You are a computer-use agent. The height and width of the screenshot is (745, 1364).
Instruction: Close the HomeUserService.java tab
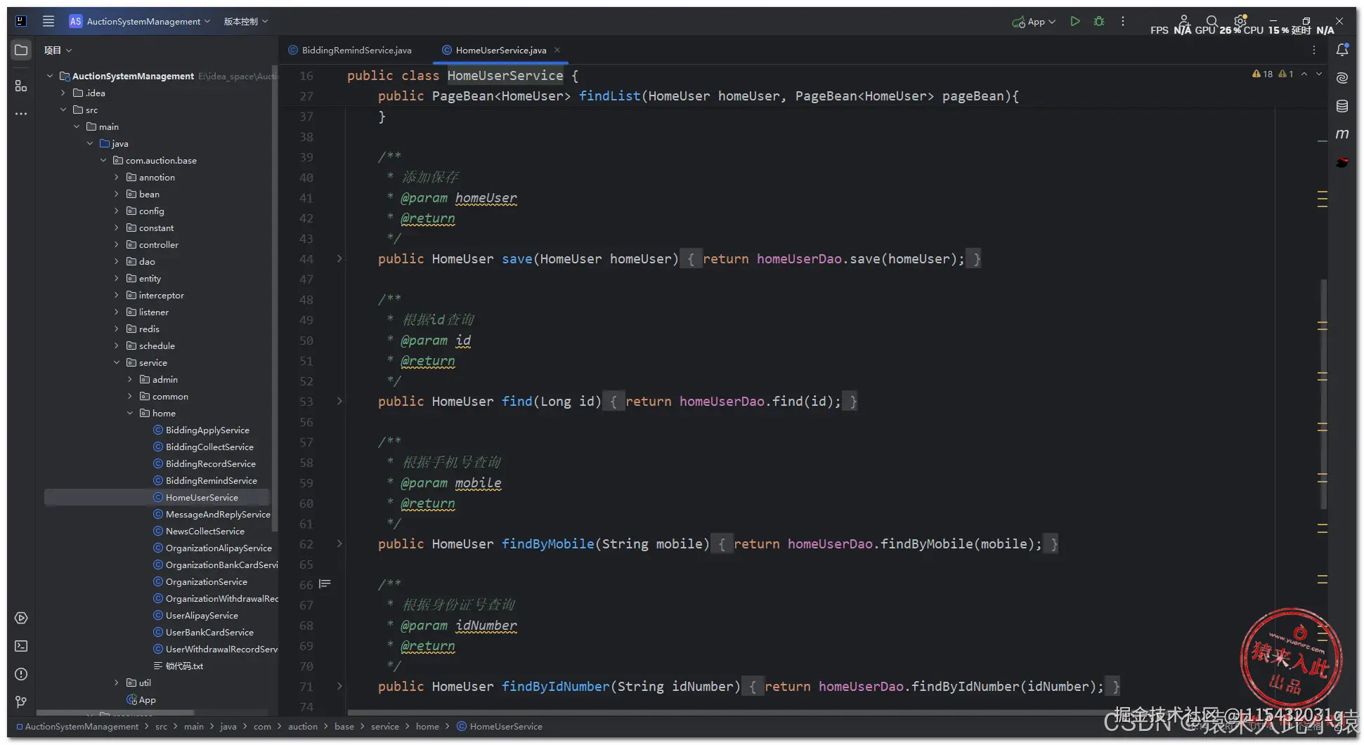pyautogui.click(x=557, y=50)
